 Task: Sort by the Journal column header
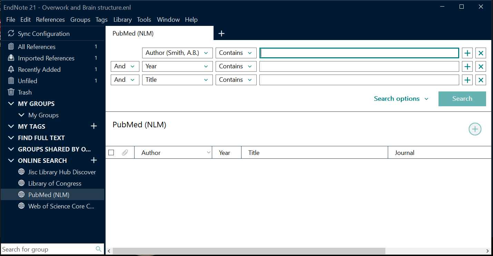(440, 152)
